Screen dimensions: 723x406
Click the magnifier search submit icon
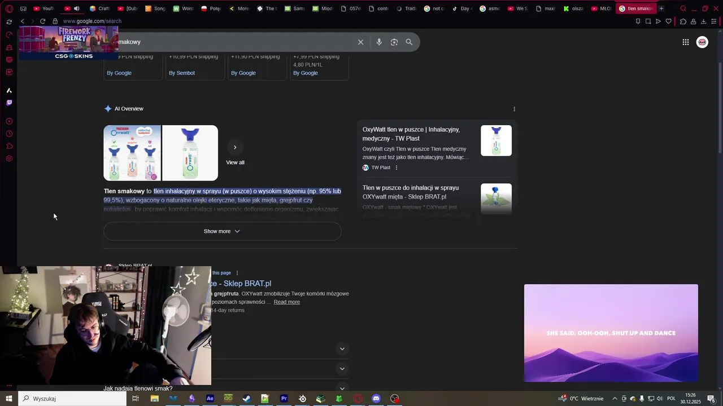click(409, 42)
